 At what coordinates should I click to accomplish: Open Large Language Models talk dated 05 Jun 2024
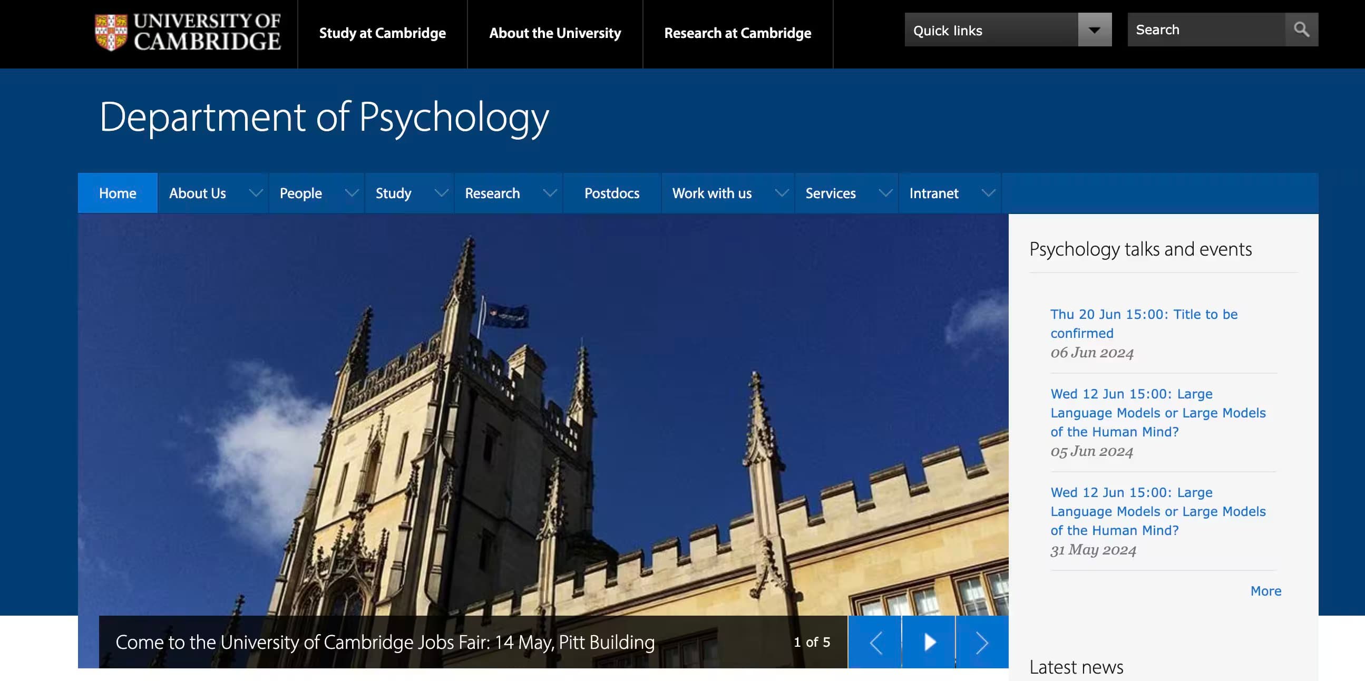click(x=1158, y=413)
